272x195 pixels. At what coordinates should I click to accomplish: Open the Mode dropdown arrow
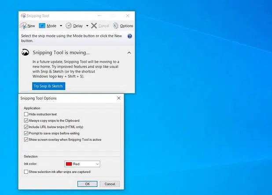(x=61, y=26)
